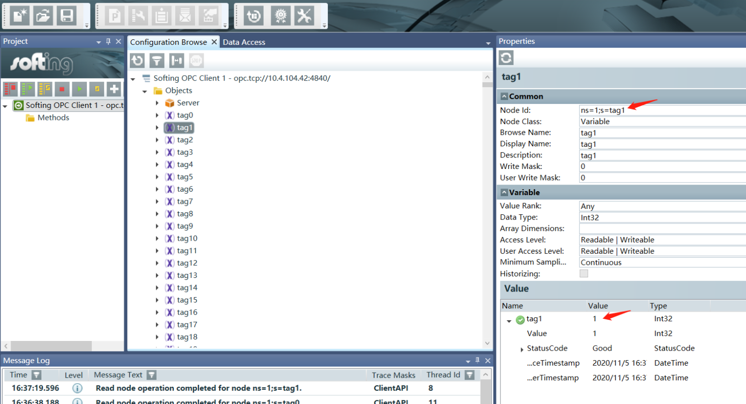
Task: Click the green connect-all sessions icon
Action: point(27,89)
